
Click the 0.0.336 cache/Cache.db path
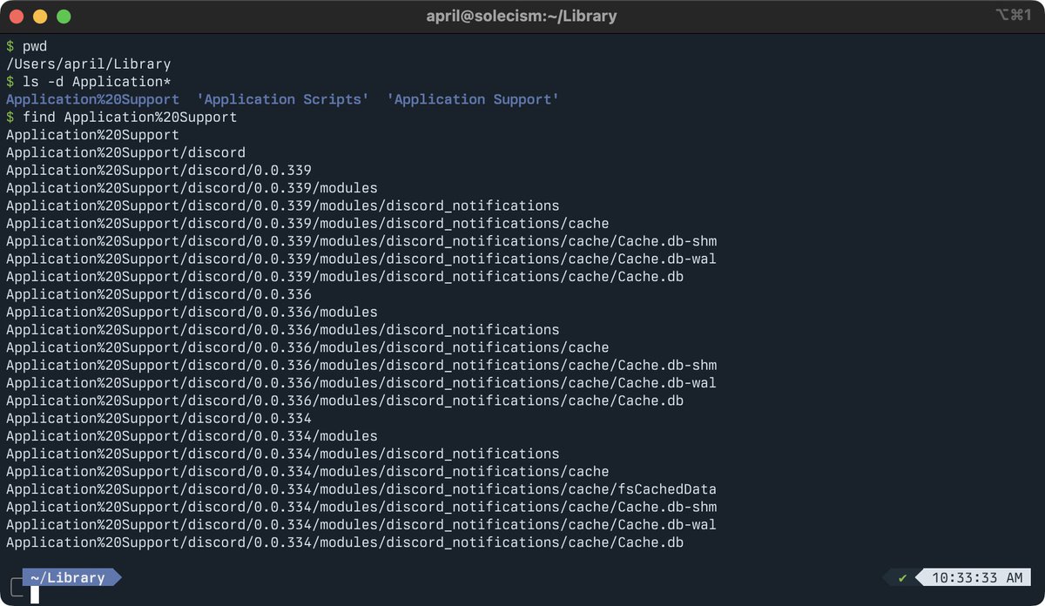click(x=345, y=401)
